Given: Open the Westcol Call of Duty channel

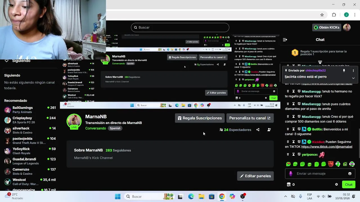Looking at the screenshot, I should click(30, 182).
